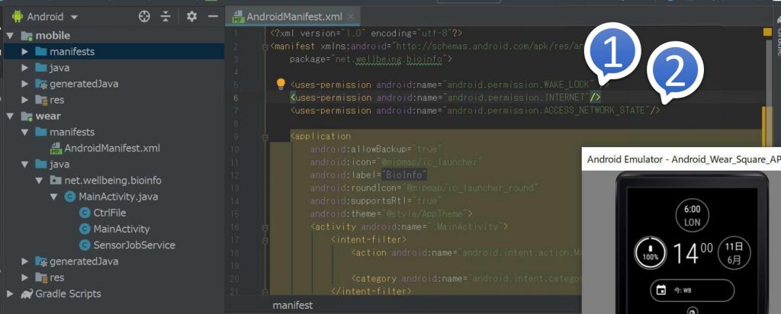Image resolution: width=781 pixels, height=314 pixels.
Task: Click the yellow inspection indicator atop scrollbar
Action: (x=767, y=32)
